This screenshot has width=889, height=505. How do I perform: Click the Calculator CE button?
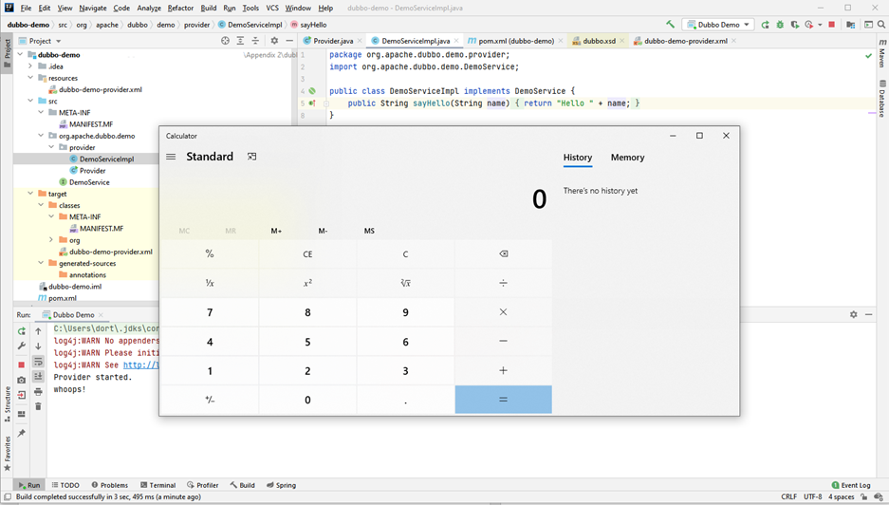[307, 254]
